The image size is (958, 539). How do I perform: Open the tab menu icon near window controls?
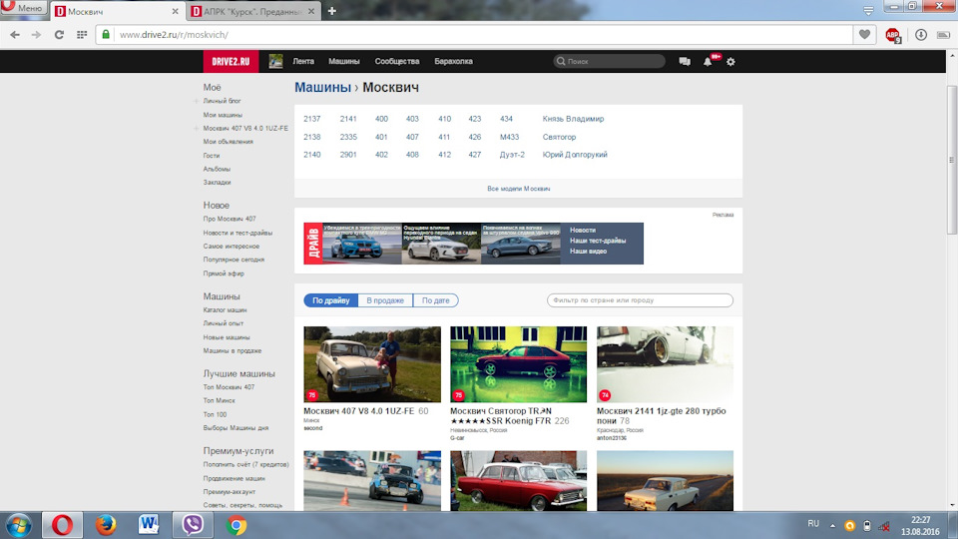coord(868,10)
